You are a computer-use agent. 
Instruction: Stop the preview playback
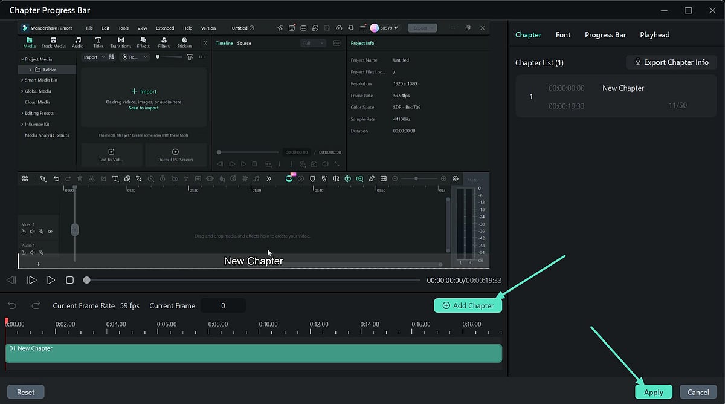tap(70, 280)
